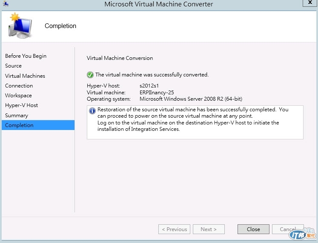The height and width of the screenshot is (243, 318).
Task: Click the Virtual machine label
Action: [x=106, y=93]
